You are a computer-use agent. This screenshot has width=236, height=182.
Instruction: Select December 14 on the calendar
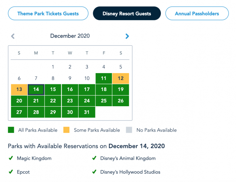click(x=36, y=90)
